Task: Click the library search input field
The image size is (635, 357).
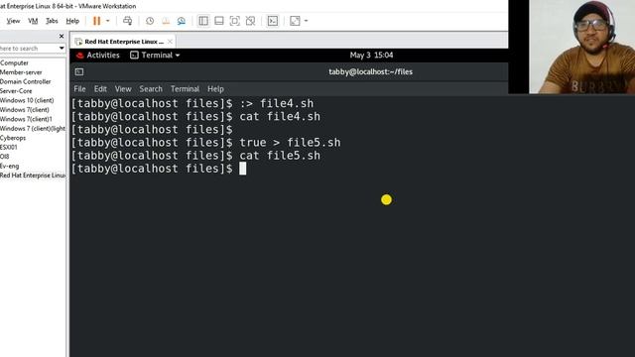Action: coord(29,49)
